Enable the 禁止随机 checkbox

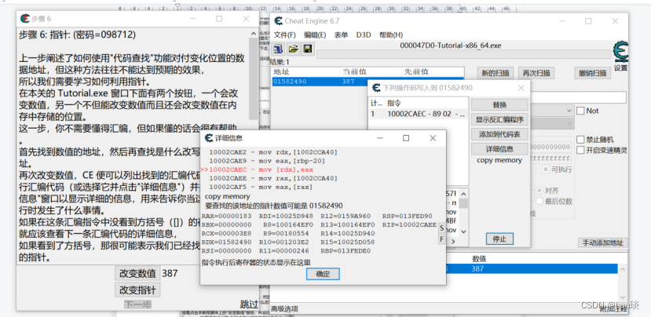coord(580,140)
